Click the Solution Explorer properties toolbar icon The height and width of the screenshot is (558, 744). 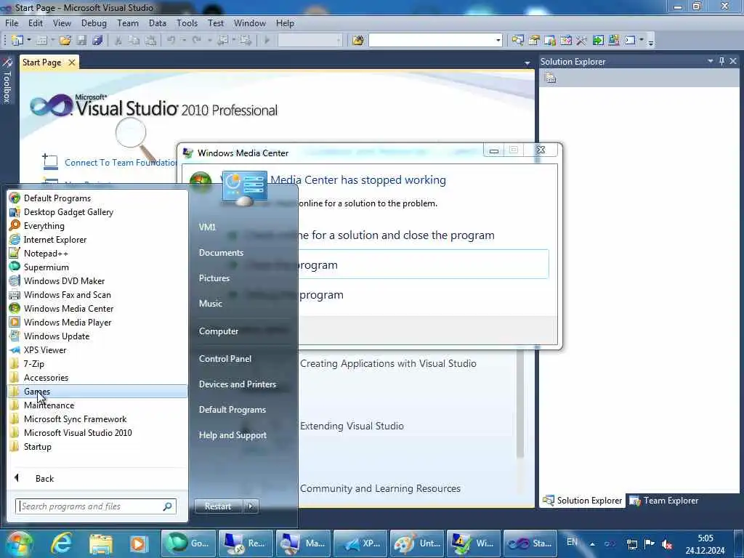point(550,78)
